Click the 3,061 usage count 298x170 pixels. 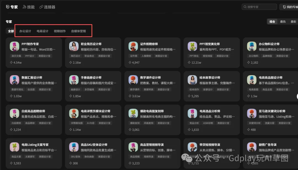pyautogui.click(x=134, y=130)
